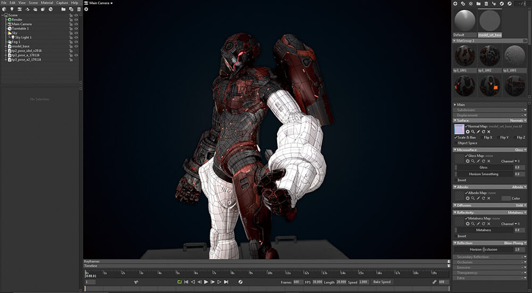Toggle visibility of Render object
This screenshot has width=532, height=293.
[76, 20]
